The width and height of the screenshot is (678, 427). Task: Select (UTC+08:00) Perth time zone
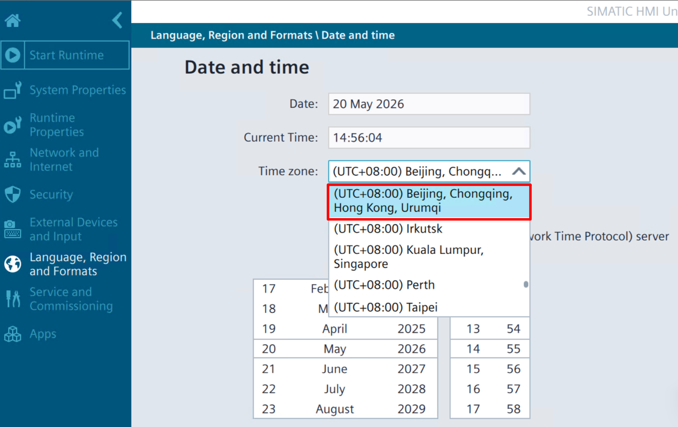[x=429, y=285]
